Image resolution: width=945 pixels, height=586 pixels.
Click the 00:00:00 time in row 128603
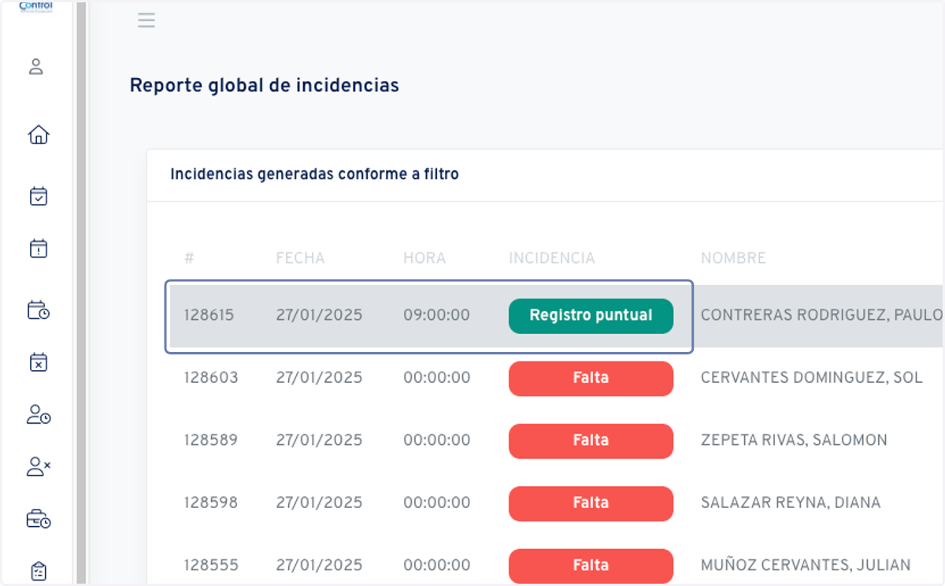[x=436, y=378]
